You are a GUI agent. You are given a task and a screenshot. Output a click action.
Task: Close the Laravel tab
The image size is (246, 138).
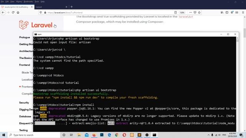(x=66, y=7)
